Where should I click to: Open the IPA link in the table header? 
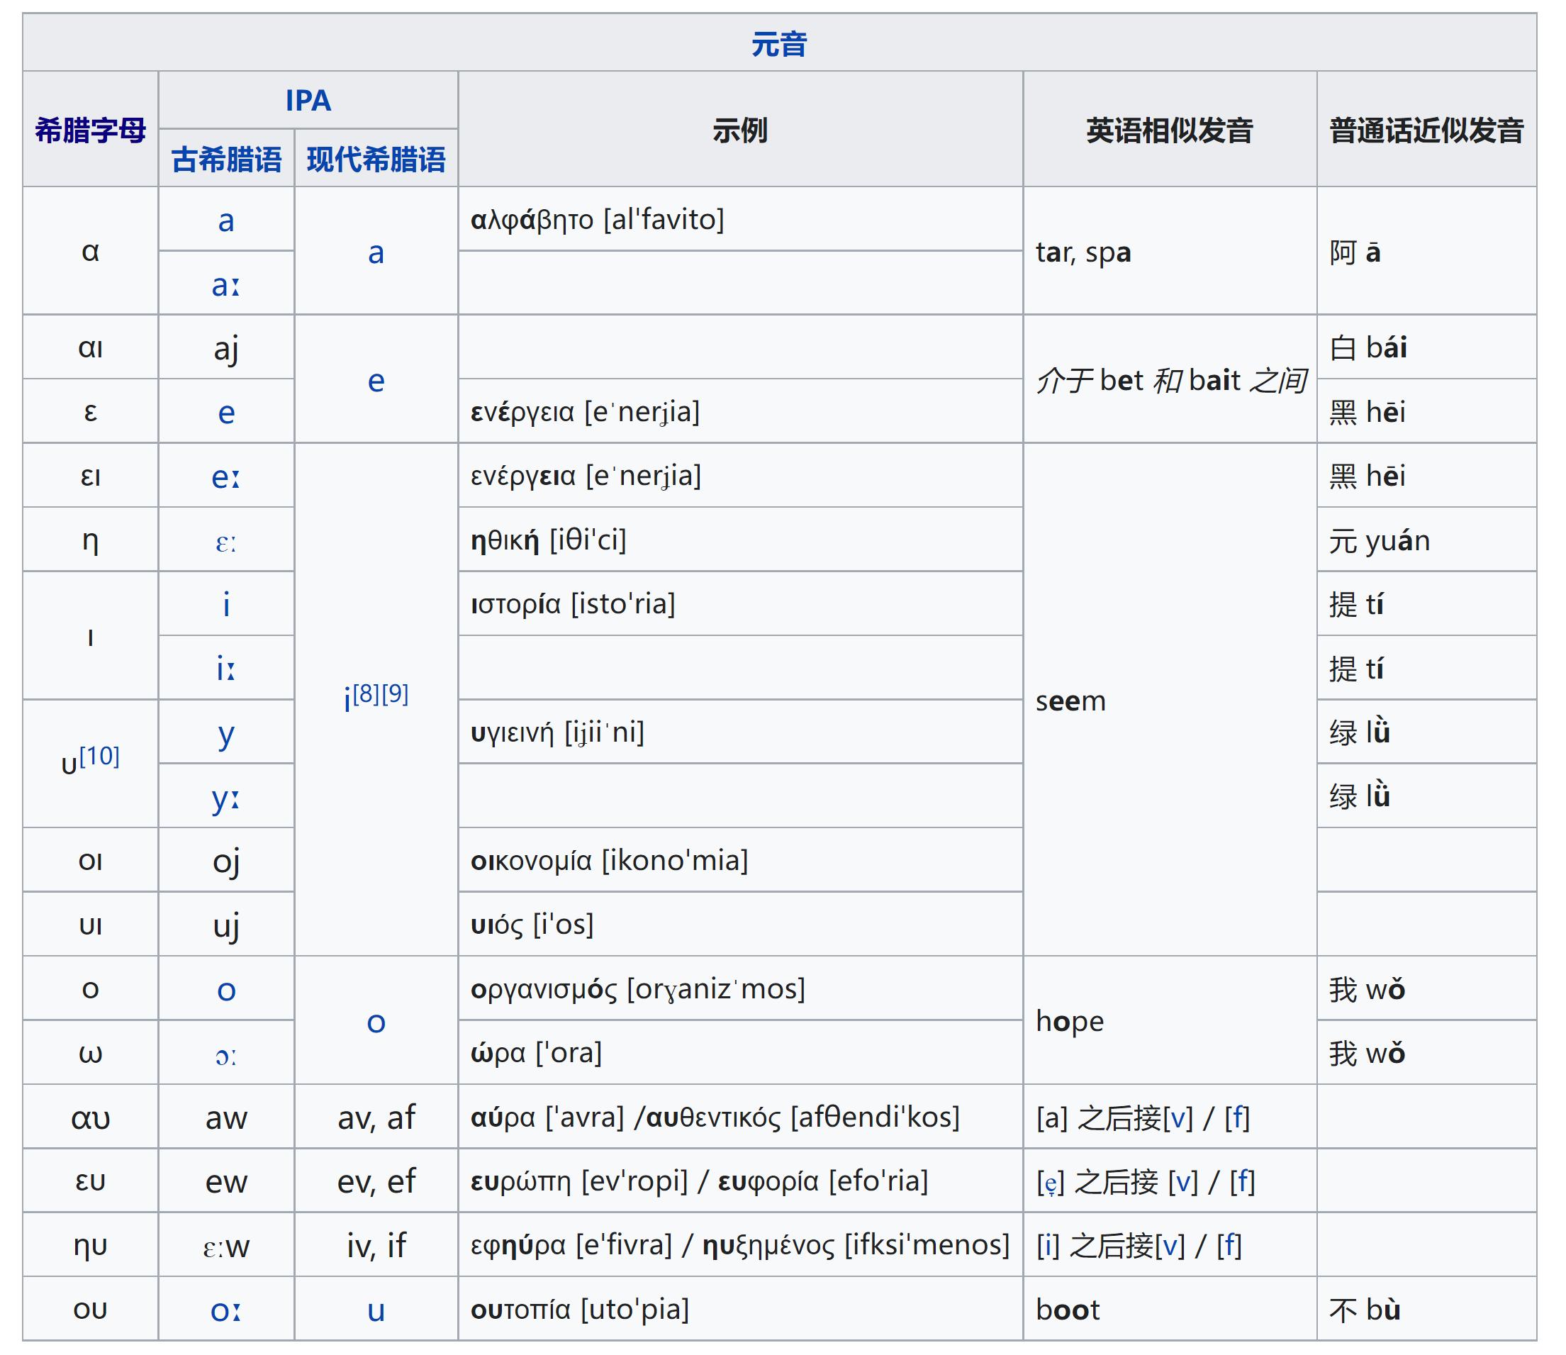[308, 101]
